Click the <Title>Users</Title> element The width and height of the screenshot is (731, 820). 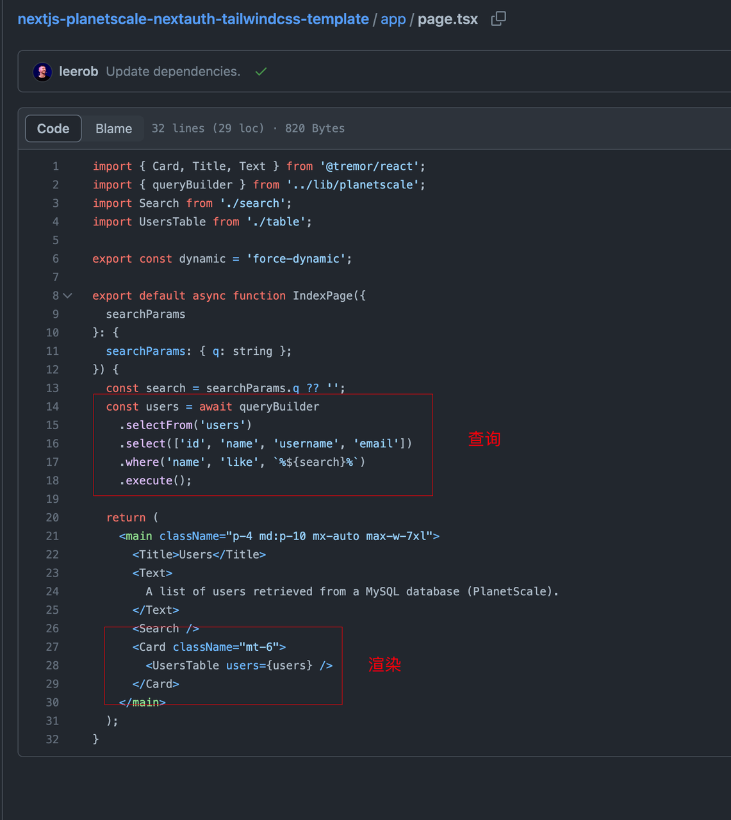199,555
